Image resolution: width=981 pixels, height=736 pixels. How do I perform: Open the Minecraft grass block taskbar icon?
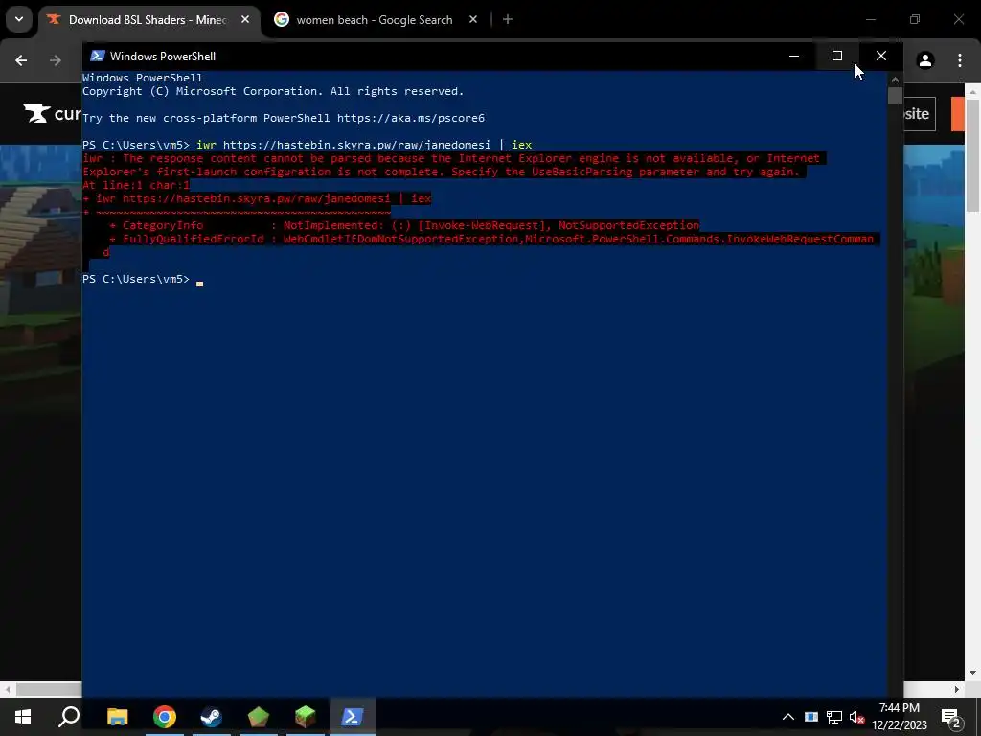point(306,717)
